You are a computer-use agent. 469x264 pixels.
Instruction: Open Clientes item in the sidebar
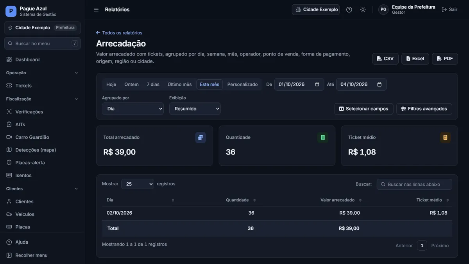(42, 201)
